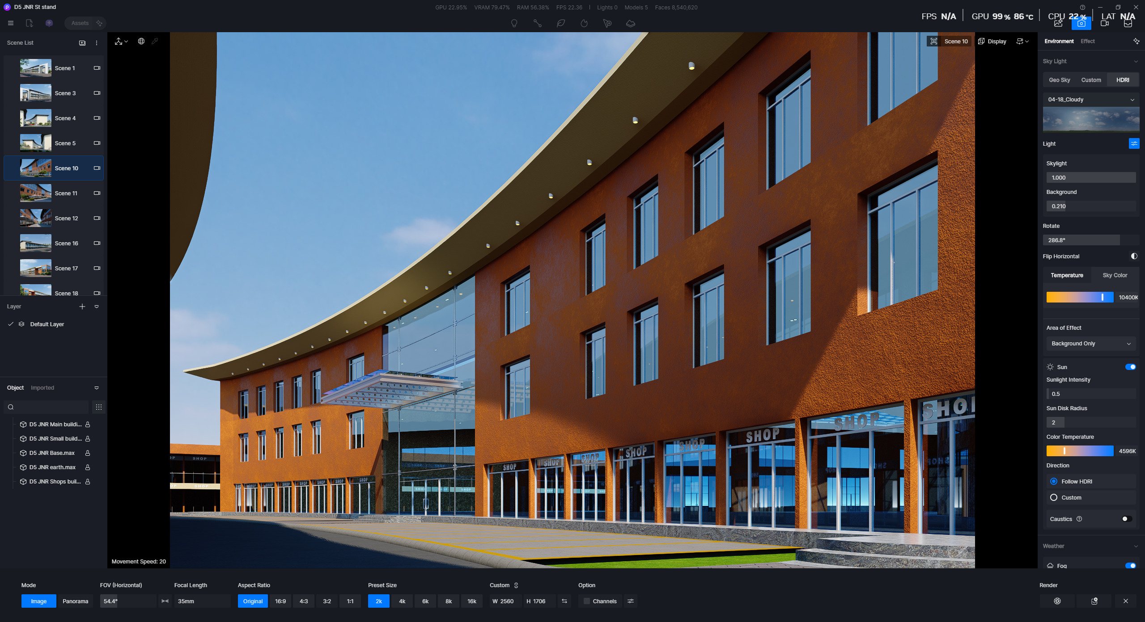Screen dimensions: 1145x622
Task: Open Light advanced settings icon
Action: click(x=1134, y=143)
